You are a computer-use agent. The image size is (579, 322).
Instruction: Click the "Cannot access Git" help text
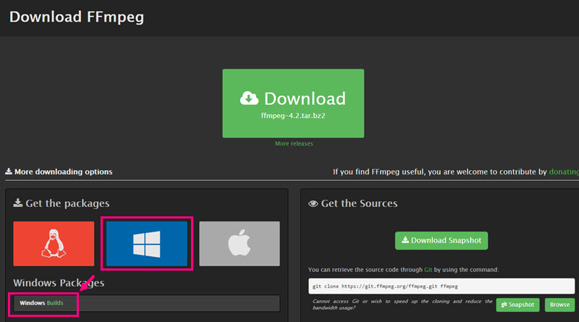tap(402, 305)
